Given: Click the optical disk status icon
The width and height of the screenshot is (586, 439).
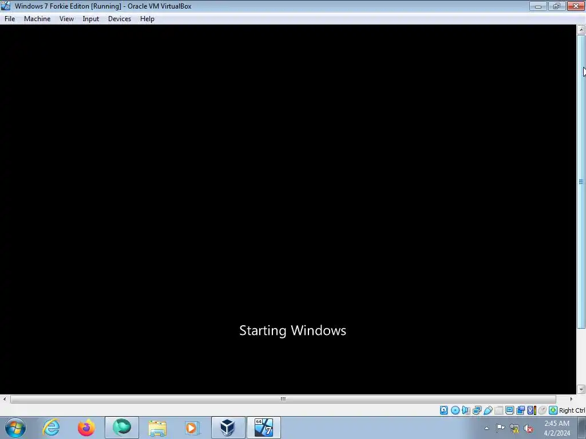Looking at the screenshot, I should [455, 410].
